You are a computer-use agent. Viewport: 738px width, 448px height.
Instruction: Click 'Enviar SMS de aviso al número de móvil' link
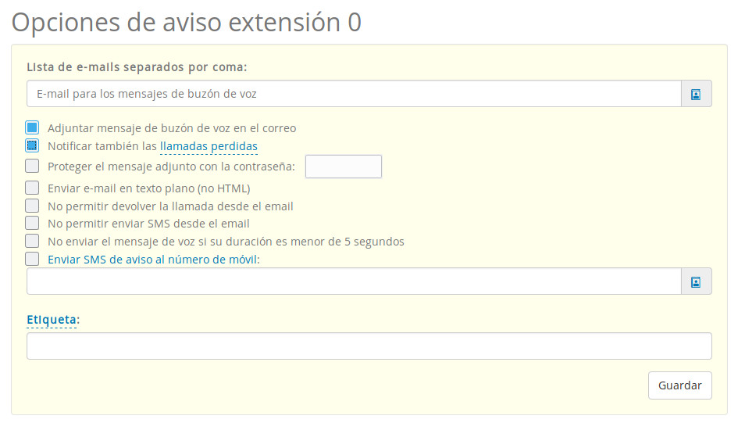coord(152,260)
